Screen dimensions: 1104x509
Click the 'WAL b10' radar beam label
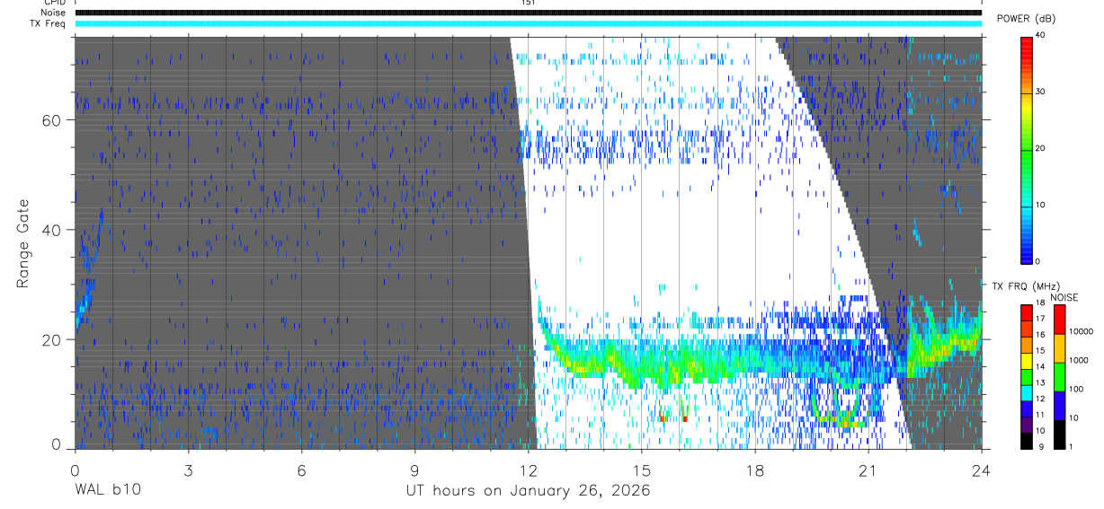(x=107, y=490)
